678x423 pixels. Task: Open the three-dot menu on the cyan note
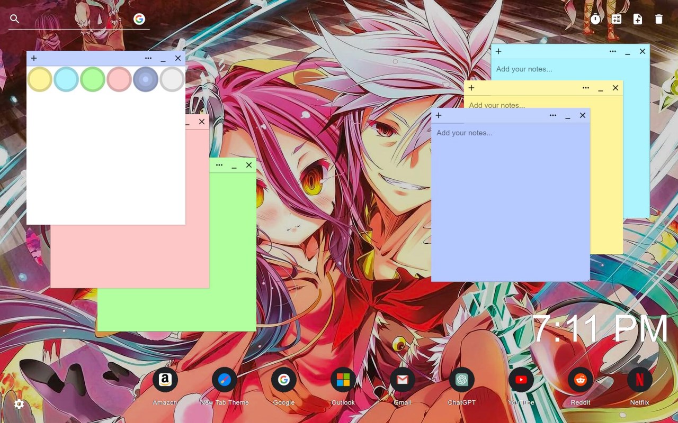[x=613, y=51]
